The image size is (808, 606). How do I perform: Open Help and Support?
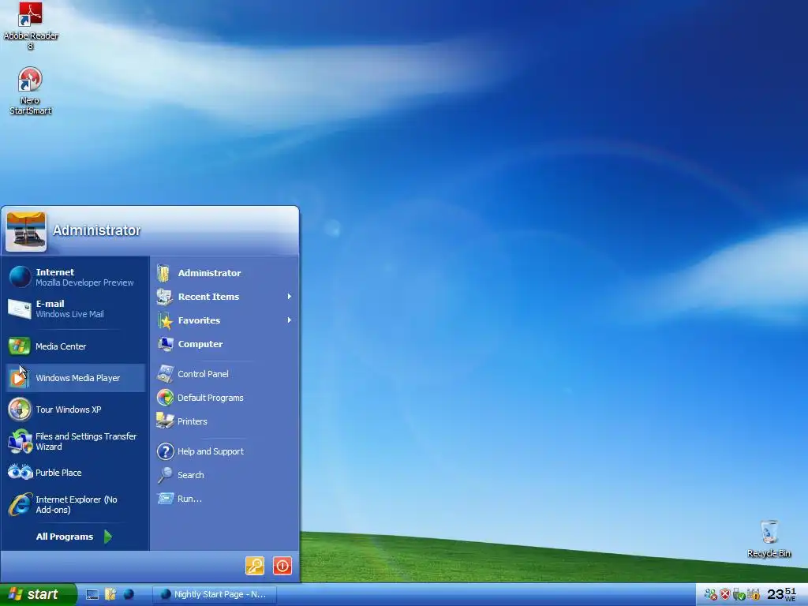pyautogui.click(x=225, y=451)
